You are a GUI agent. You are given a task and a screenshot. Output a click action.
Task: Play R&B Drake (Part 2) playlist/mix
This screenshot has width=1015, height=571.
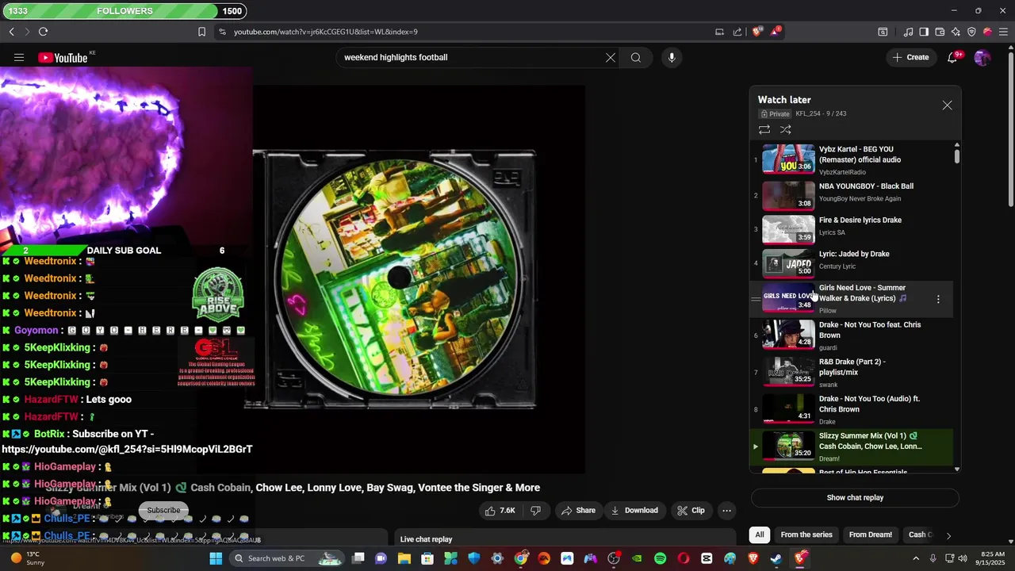852,373
